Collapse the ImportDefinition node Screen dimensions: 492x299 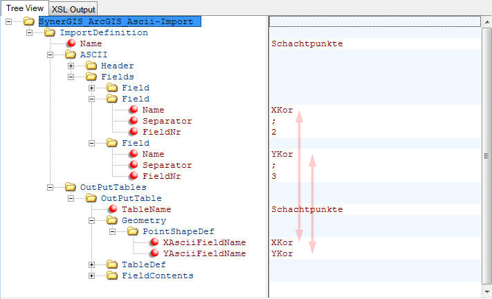point(30,32)
